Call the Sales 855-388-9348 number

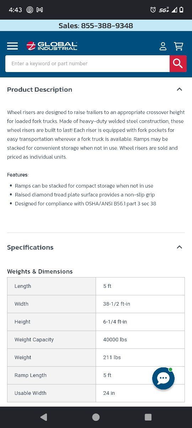point(96,26)
